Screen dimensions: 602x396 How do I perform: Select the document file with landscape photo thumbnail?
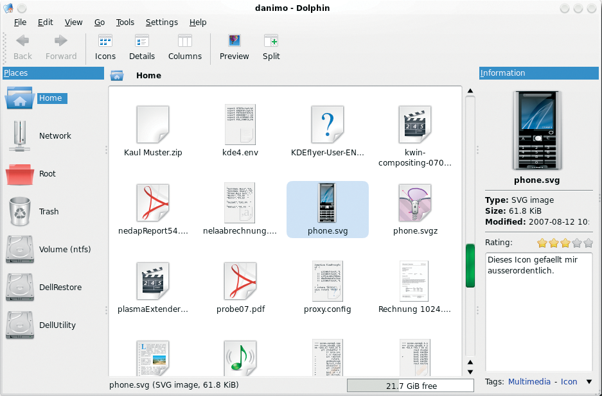point(153,358)
